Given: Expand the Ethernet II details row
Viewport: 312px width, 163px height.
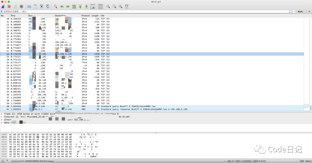Looking at the screenshot, I should [x=2, y=117].
